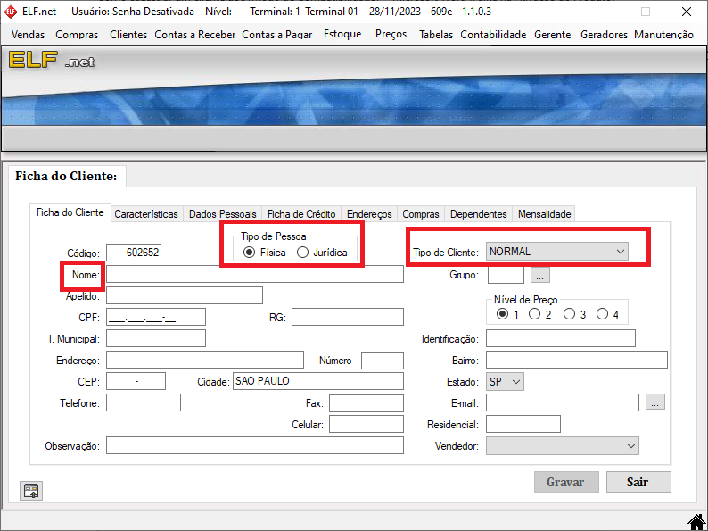Switch to the Compras tab in client form

tap(421, 214)
